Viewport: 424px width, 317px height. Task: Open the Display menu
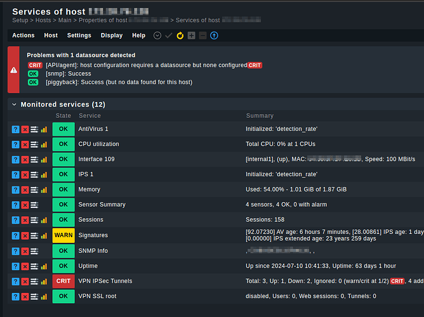pyautogui.click(x=112, y=36)
